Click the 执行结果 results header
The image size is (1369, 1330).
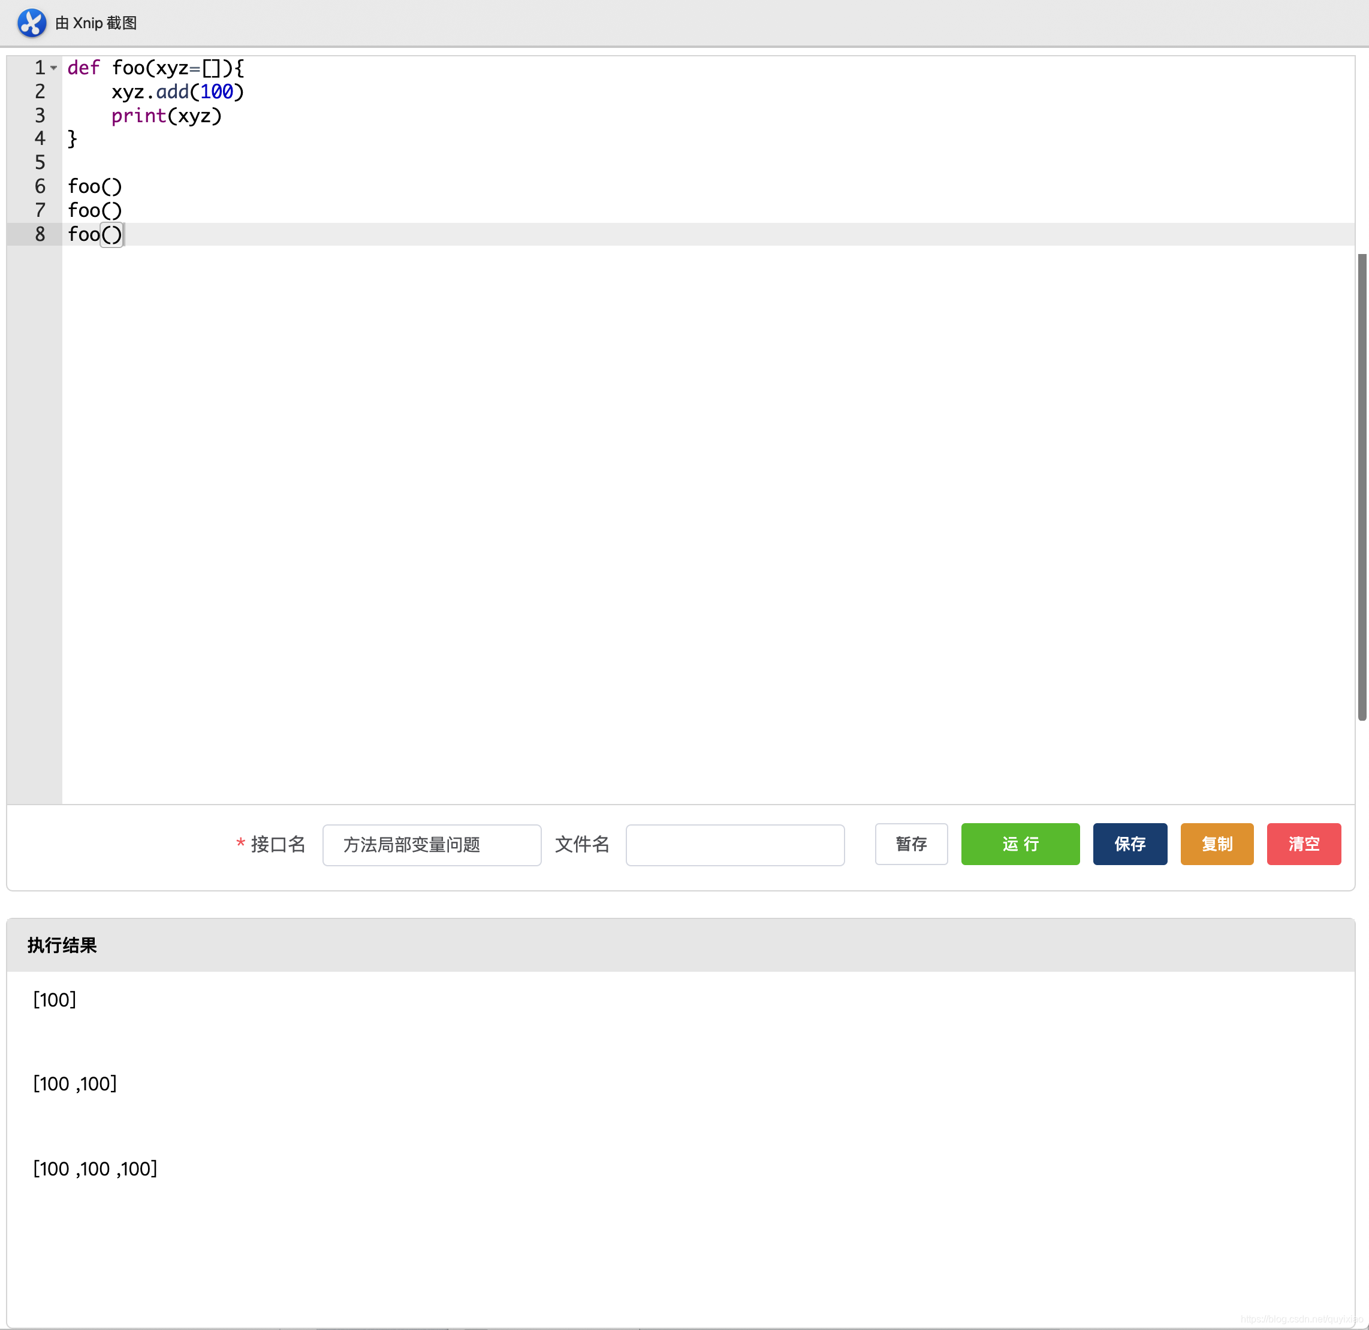(x=62, y=945)
